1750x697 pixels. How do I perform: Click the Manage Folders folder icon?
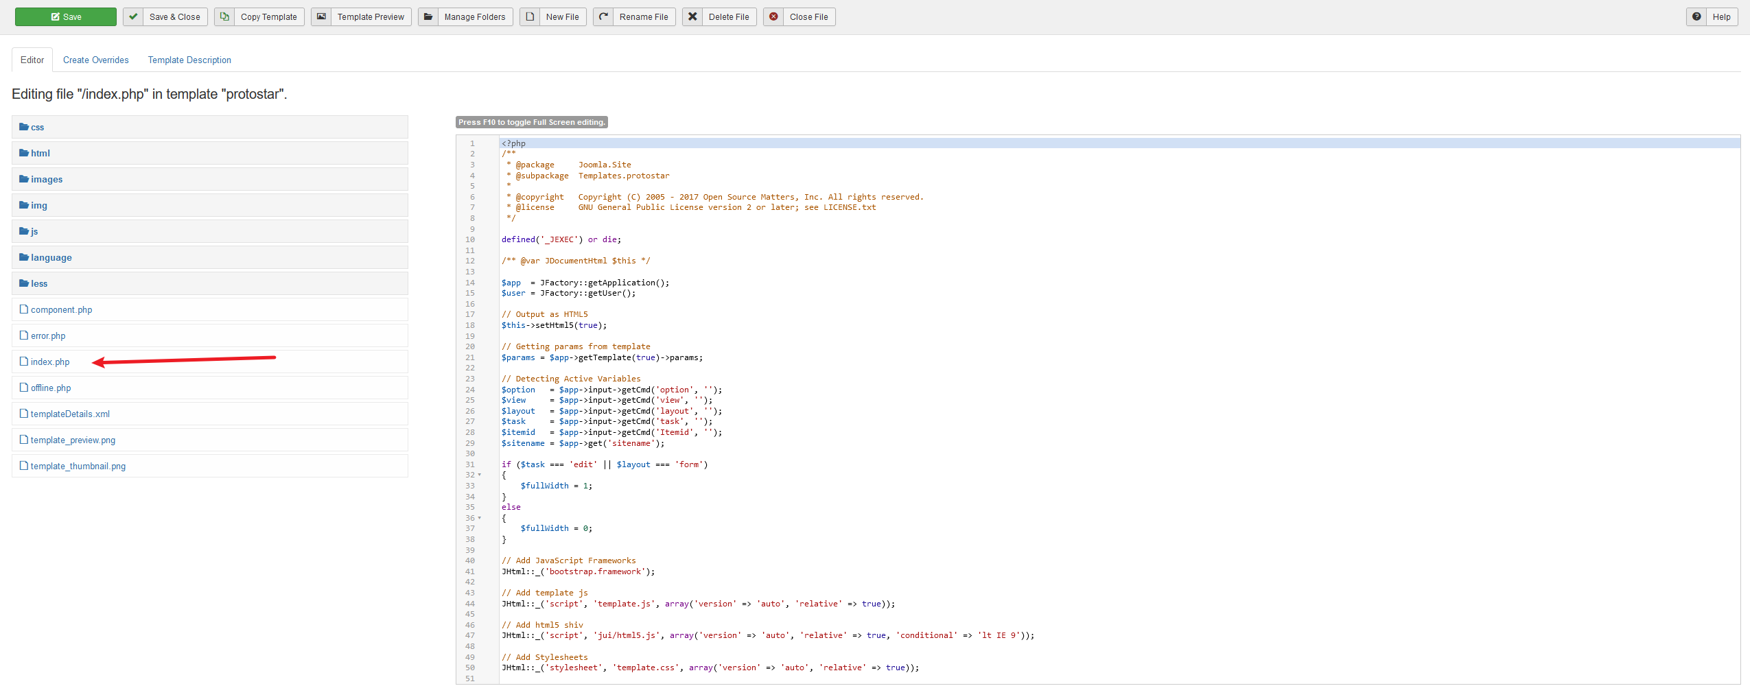click(x=428, y=17)
